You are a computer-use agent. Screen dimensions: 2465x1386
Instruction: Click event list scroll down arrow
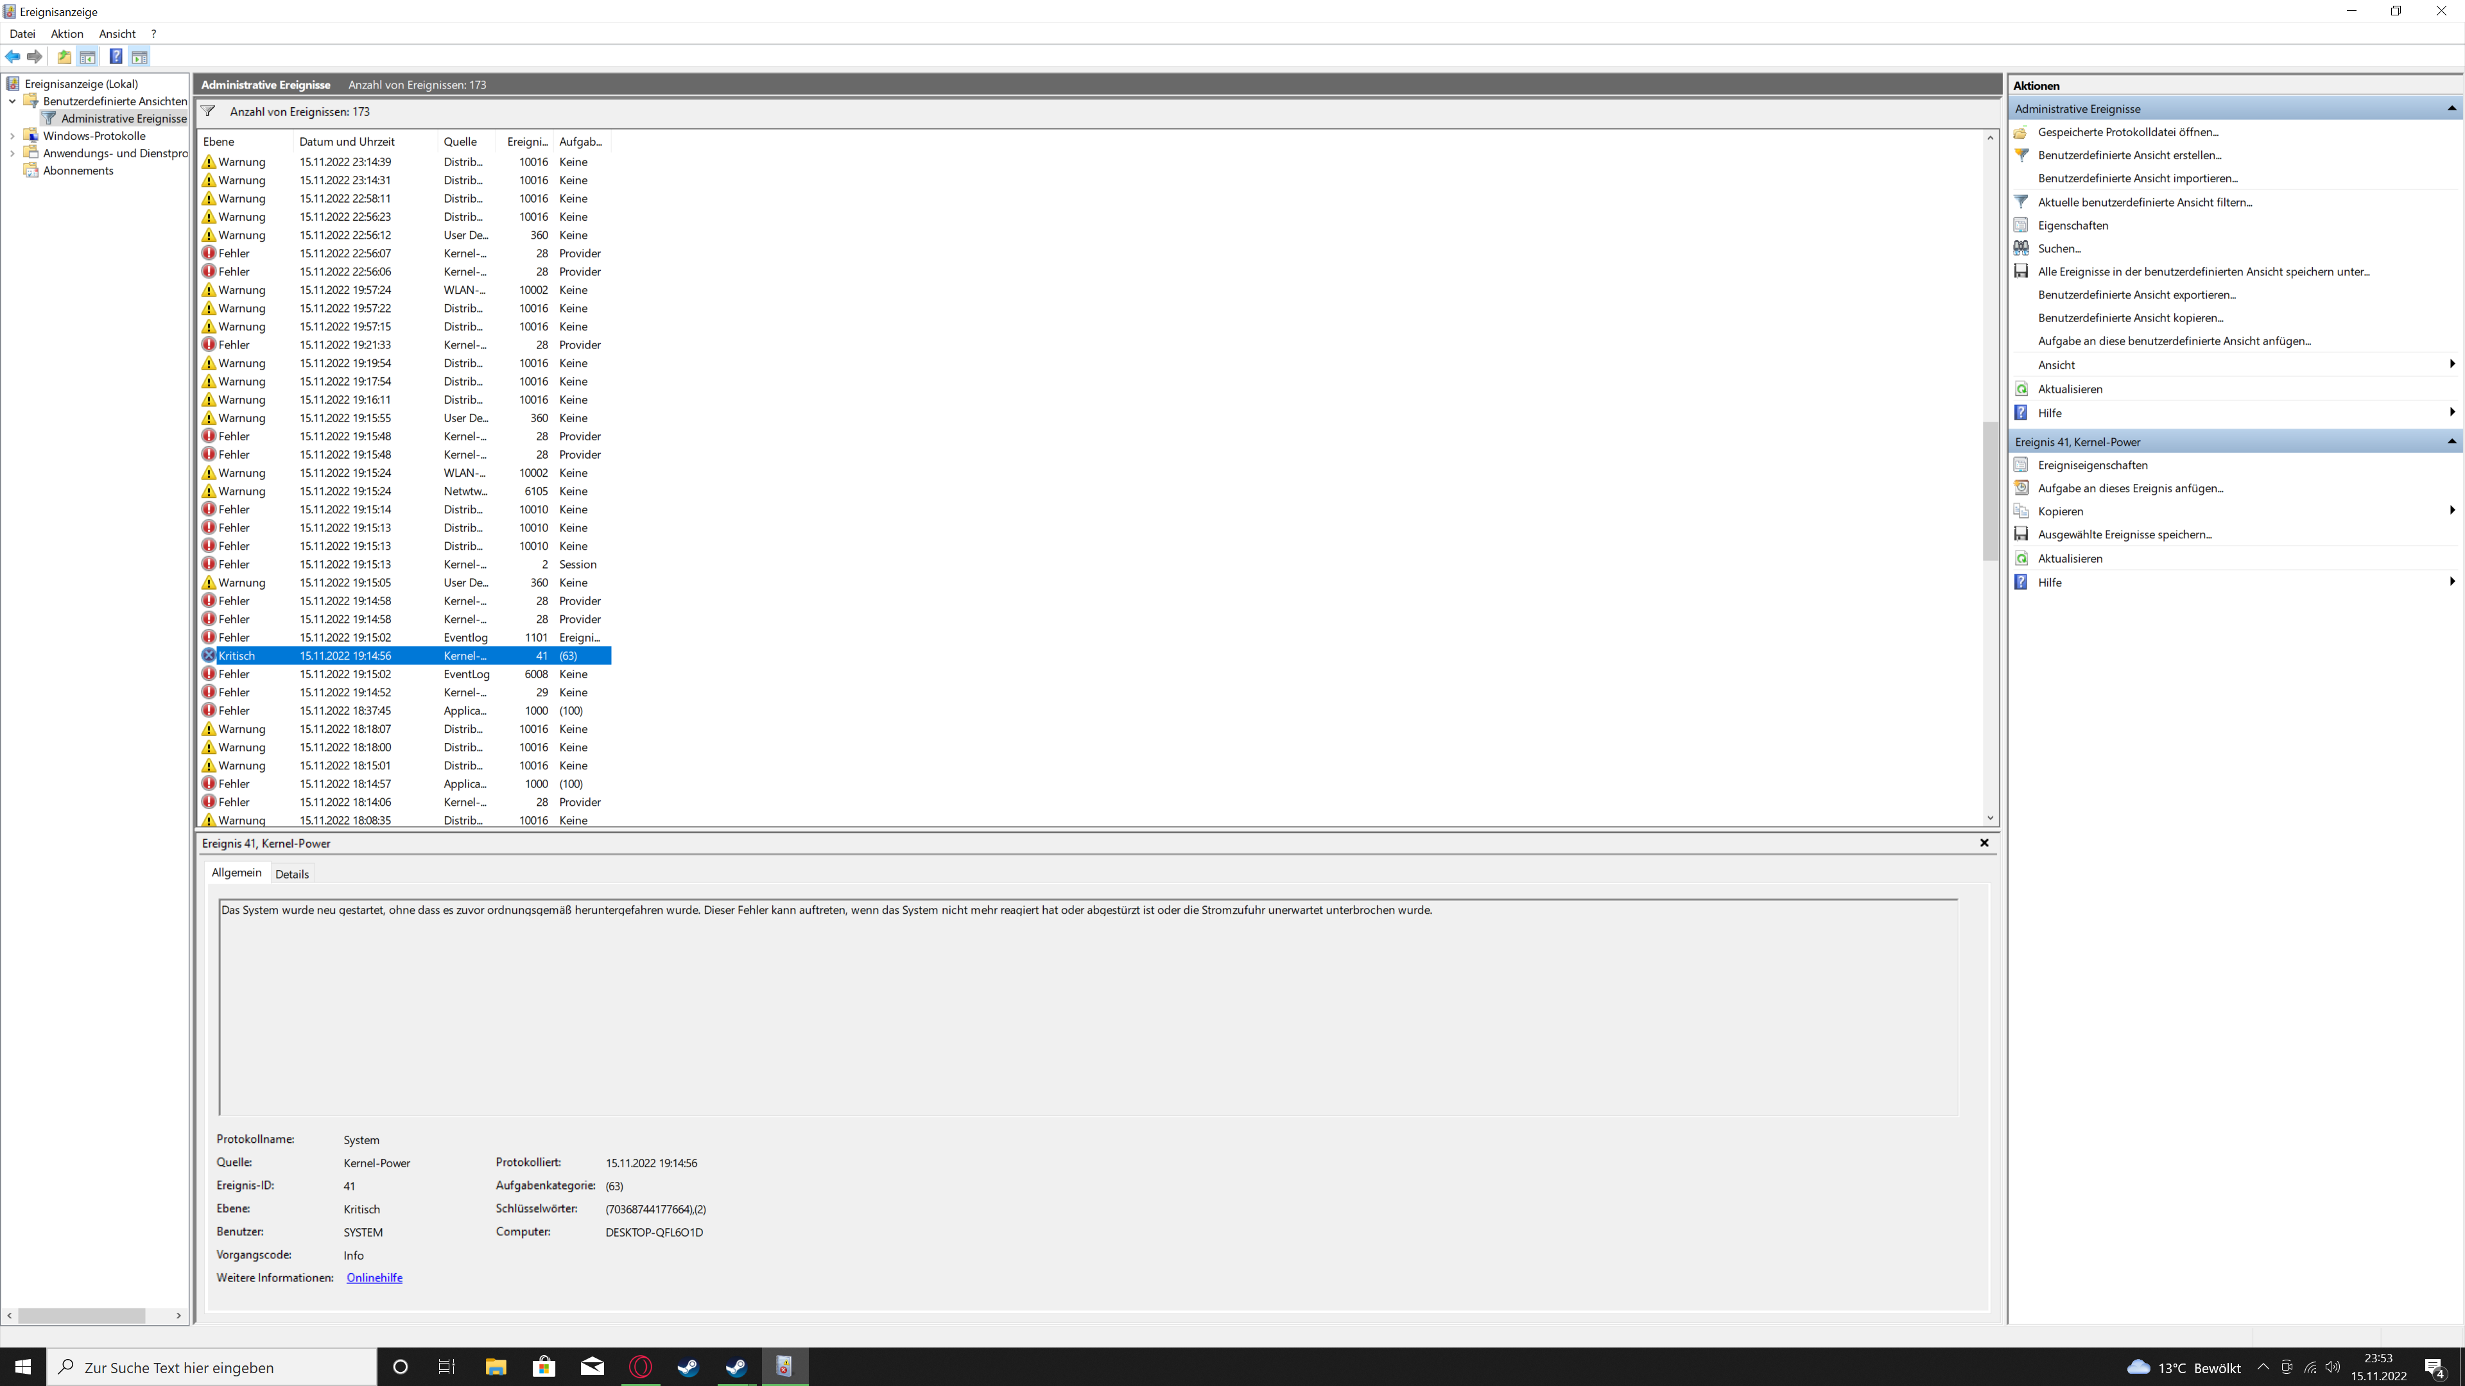coord(1991,818)
